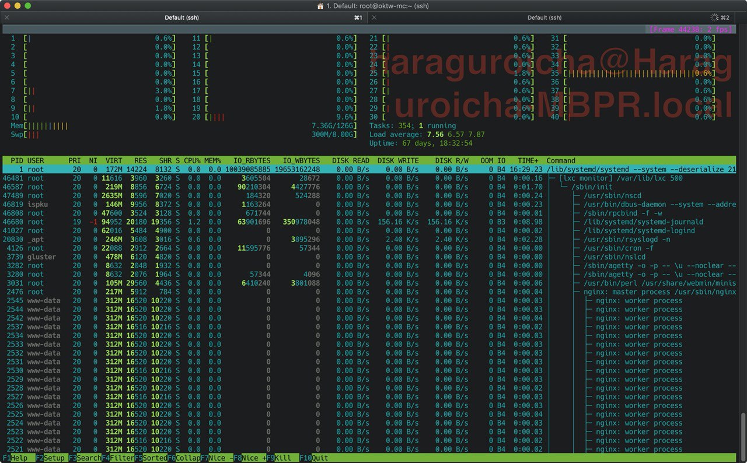Sort by the IO_WBYTES column header
The width and height of the screenshot is (747, 463).
[301, 160]
